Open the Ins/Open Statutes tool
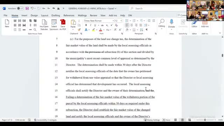The height and width of the screenshot is (126, 224). tap(44, 25)
